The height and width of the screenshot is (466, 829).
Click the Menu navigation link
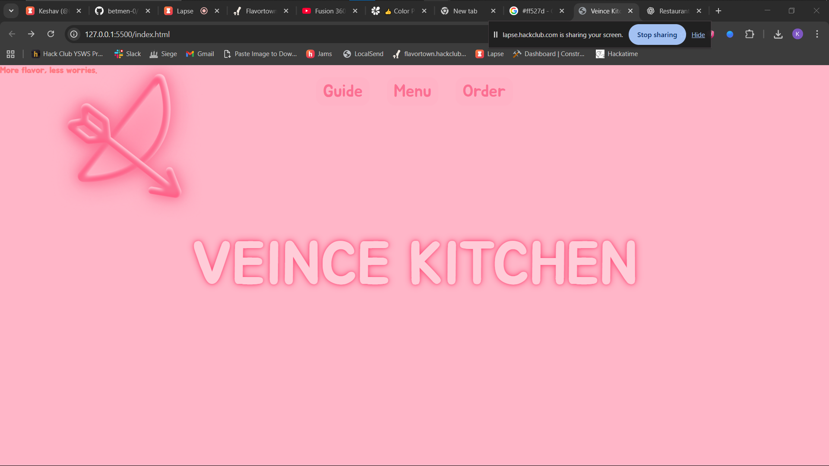tap(412, 91)
